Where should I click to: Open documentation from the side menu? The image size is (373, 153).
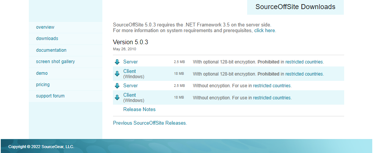coord(51,50)
